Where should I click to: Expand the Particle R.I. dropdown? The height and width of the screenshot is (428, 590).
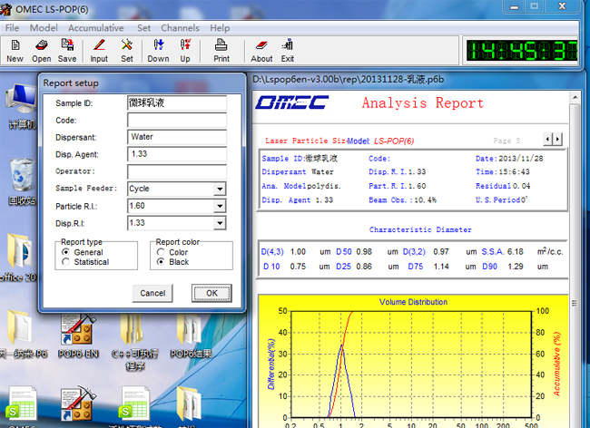[x=220, y=206]
